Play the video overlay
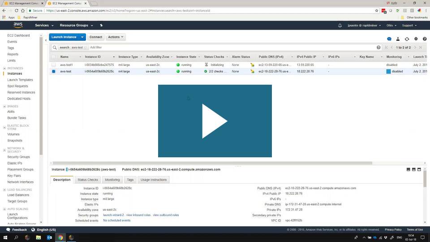Screen dimensions: 430x242 pyautogui.click(x=215, y=121)
